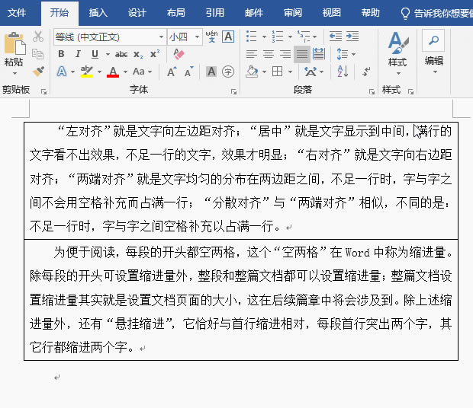Center align the paragraph text
The image size is (473, 408).
tap(269, 54)
